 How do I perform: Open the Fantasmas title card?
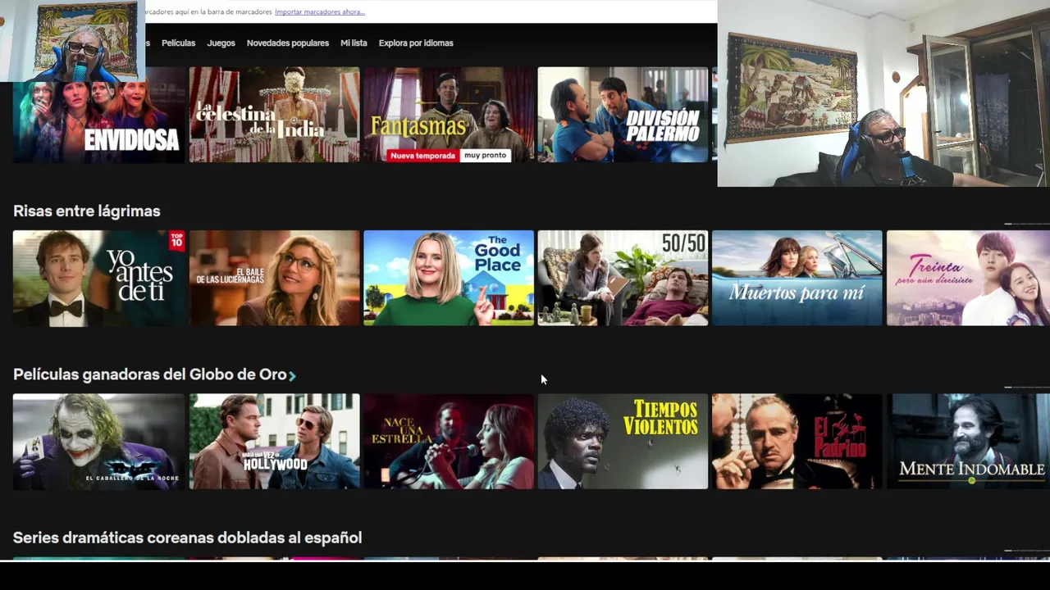pos(449,115)
